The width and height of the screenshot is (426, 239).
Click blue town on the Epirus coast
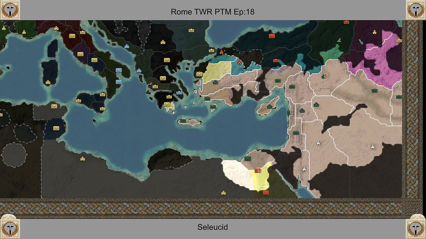pos(139,70)
